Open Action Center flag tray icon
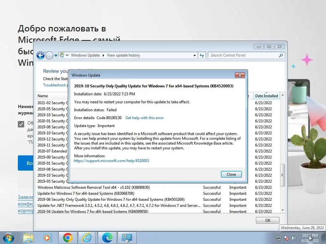326x244 pixels. point(286,238)
